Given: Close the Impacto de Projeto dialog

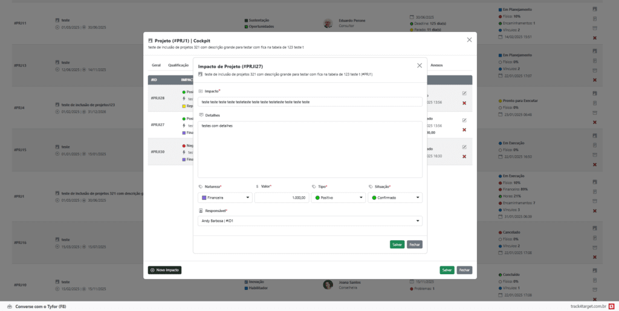Looking at the screenshot, I should [420, 65].
